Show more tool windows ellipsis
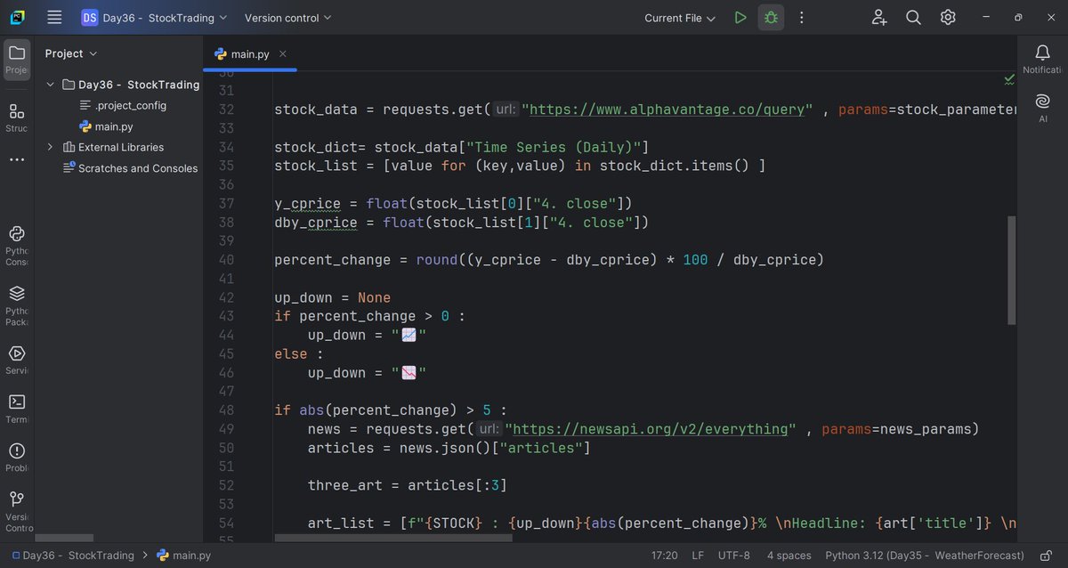This screenshot has height=568, width=1068. pyautogui.click(x=17, y=159)
